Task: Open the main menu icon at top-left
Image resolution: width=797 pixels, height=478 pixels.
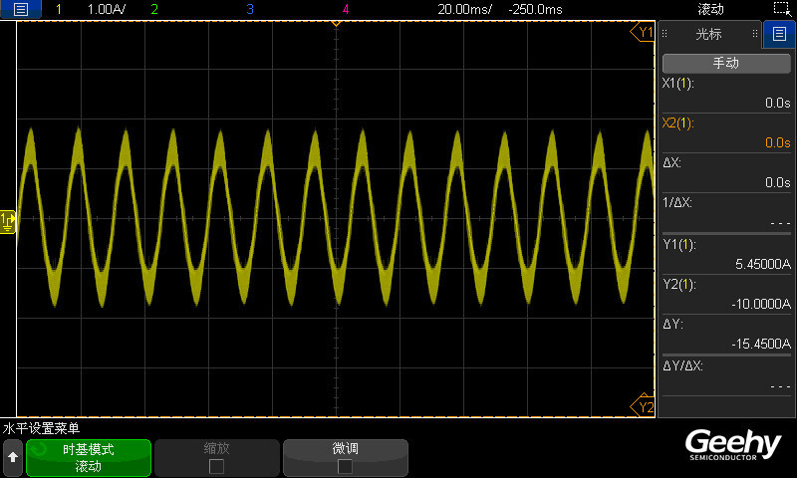Action: click(x=21, y=9)
